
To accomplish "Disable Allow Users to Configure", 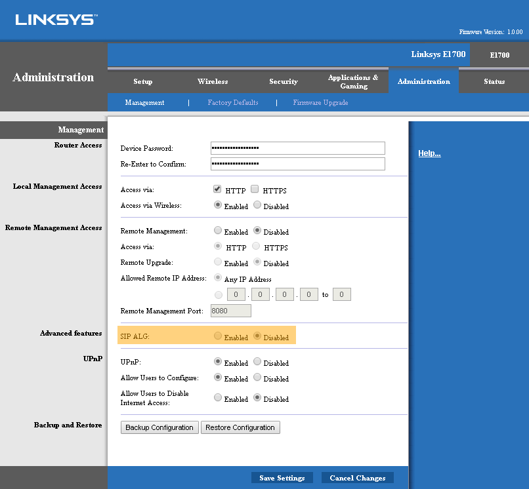I will click(257, 377).
